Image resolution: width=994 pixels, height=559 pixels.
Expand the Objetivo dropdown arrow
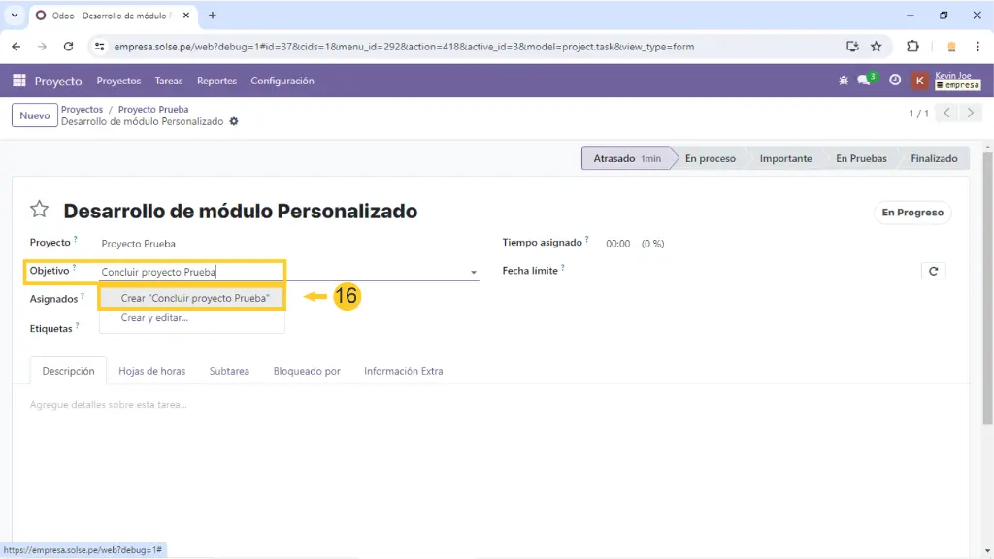pos(474,273)
